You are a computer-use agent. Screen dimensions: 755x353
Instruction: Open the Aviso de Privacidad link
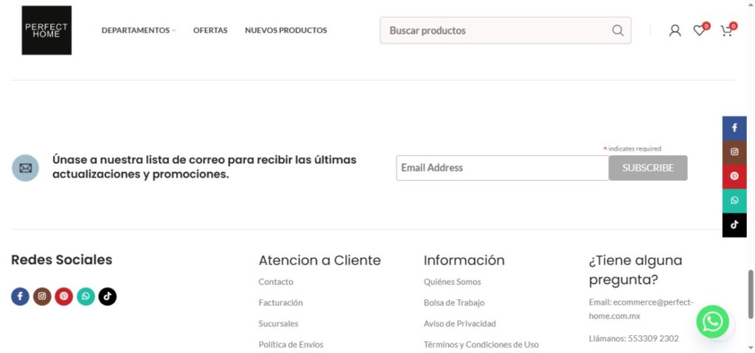point(459,324)
